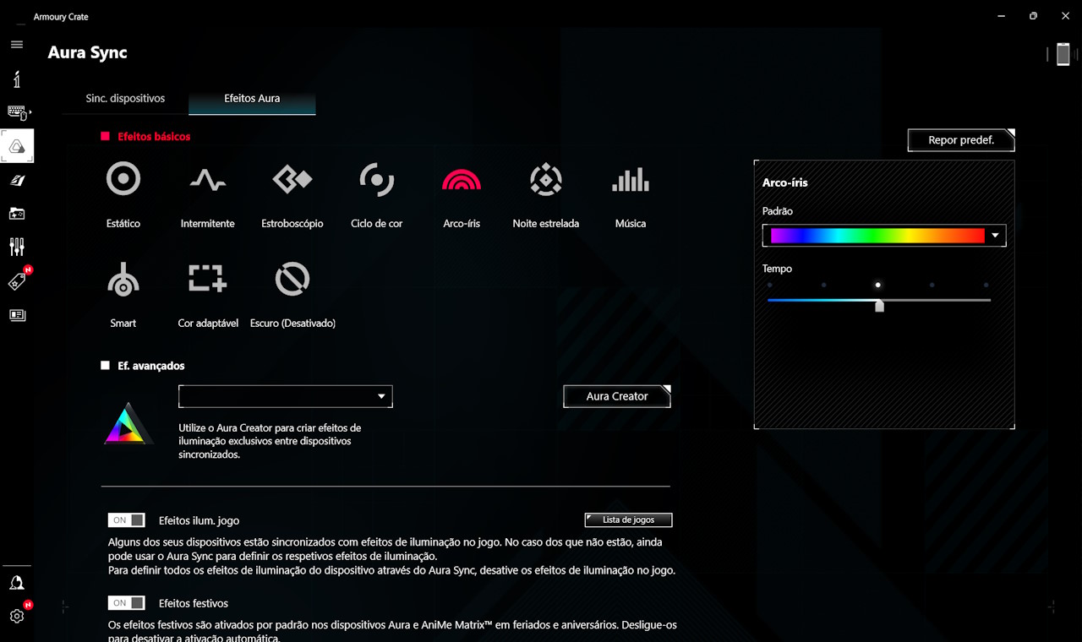Open the advanced effects dropdown
Screen dimensions: 1082x642
click(286, 396)
